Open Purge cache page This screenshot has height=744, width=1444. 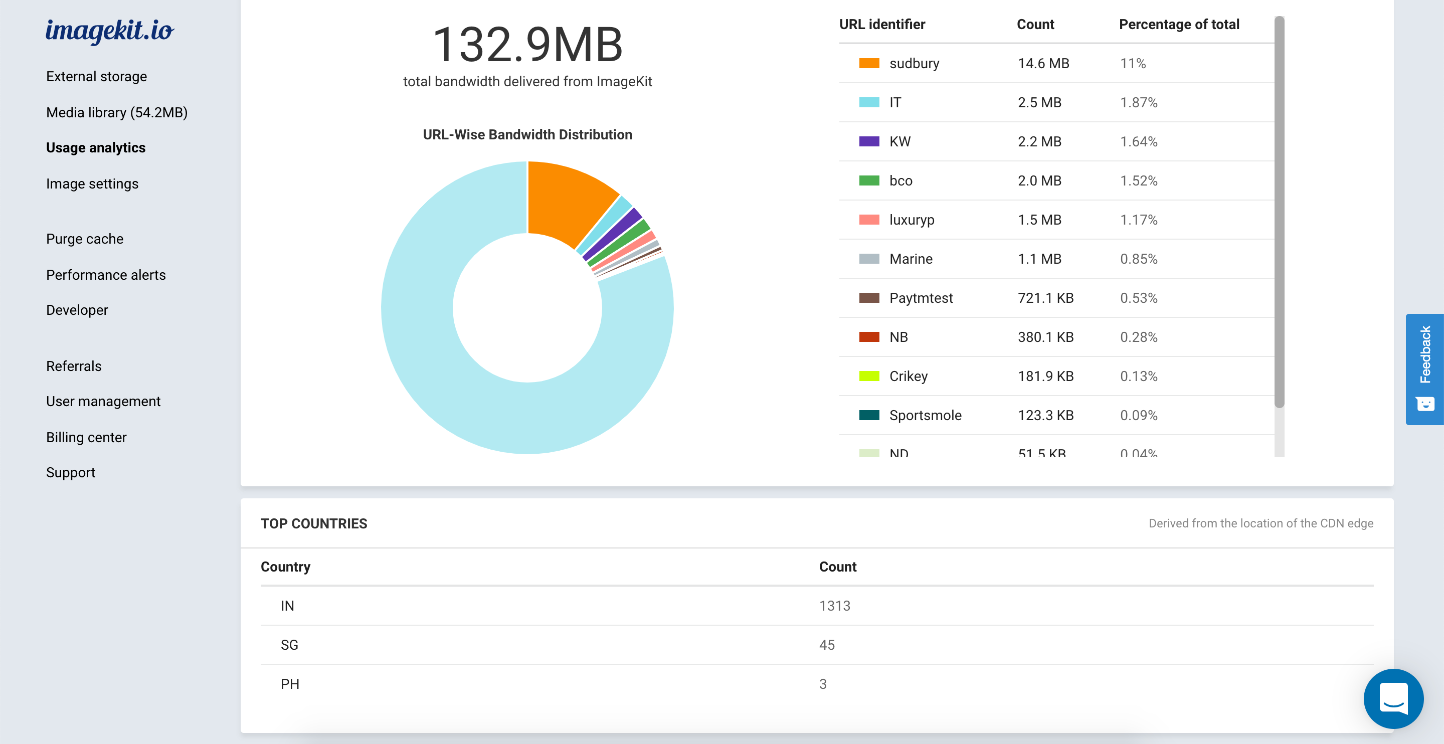(x=85, y=239)
